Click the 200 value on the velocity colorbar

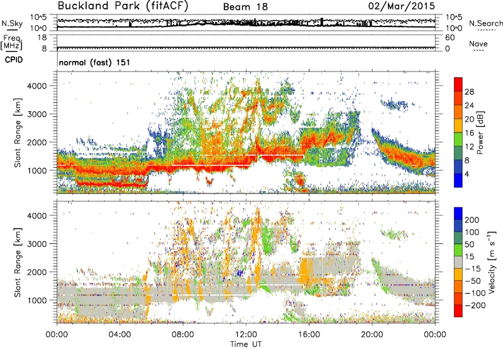point(472,220)
